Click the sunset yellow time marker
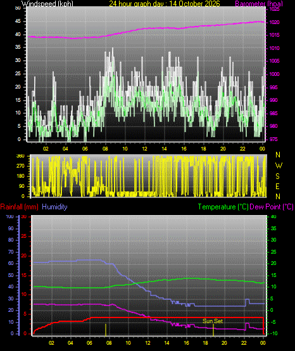This screenshot has width=295, height=351. [213, 330]
